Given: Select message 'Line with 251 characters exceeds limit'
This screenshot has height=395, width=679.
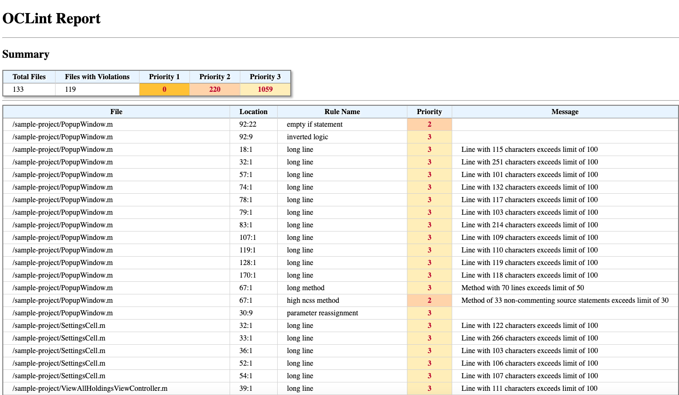Looking at the screenshot, I should [x=530, y=162].
